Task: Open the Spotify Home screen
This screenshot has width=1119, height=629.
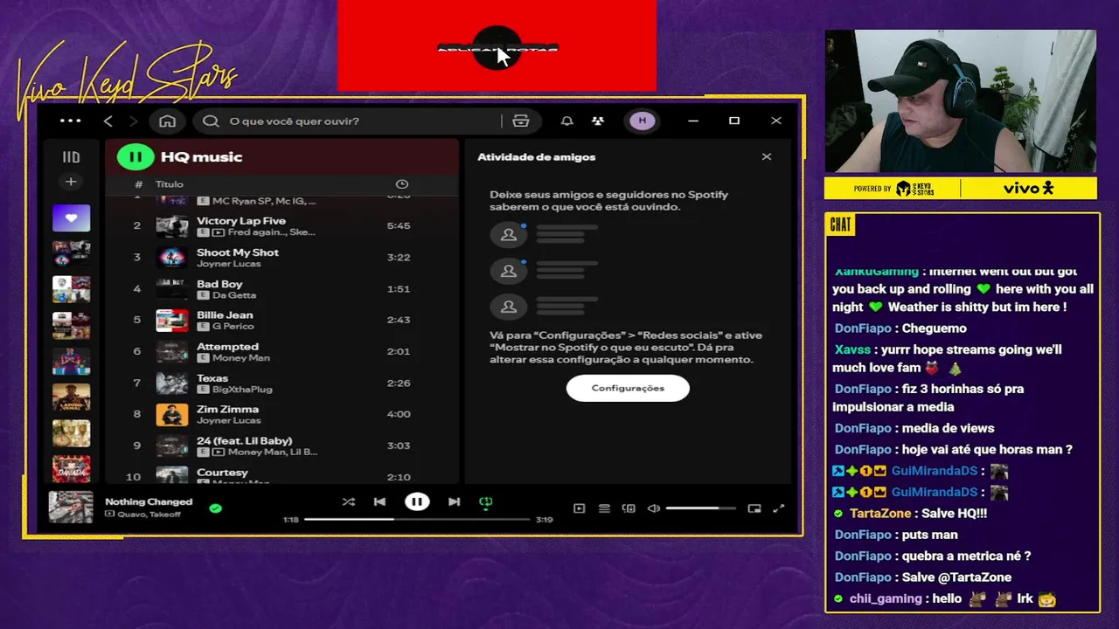Action: pos(167,121)
